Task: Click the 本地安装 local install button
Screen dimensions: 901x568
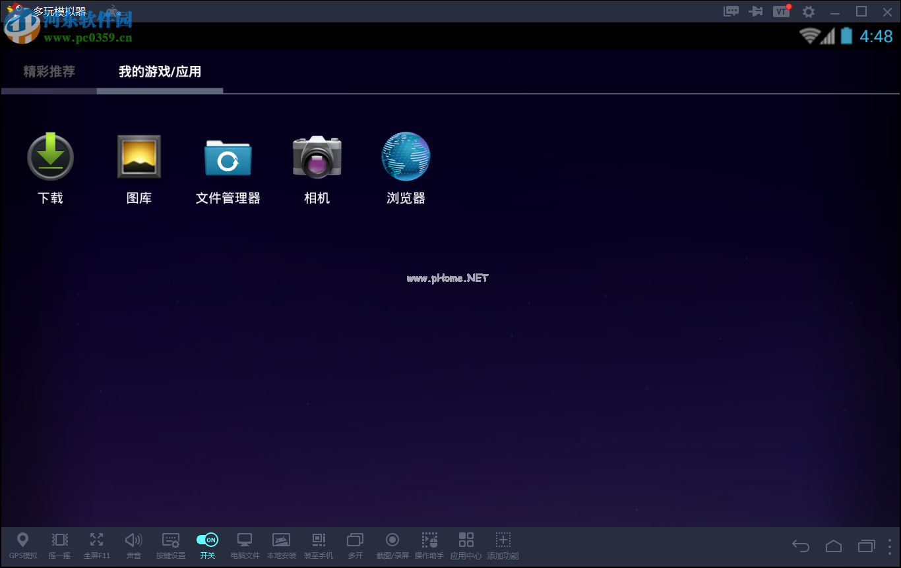Action: point(282,545)
